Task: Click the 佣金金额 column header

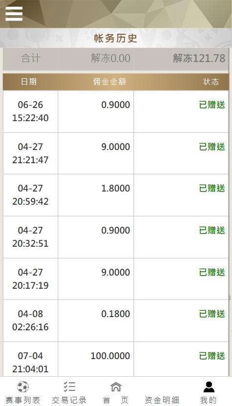Action: pos(109,82)
